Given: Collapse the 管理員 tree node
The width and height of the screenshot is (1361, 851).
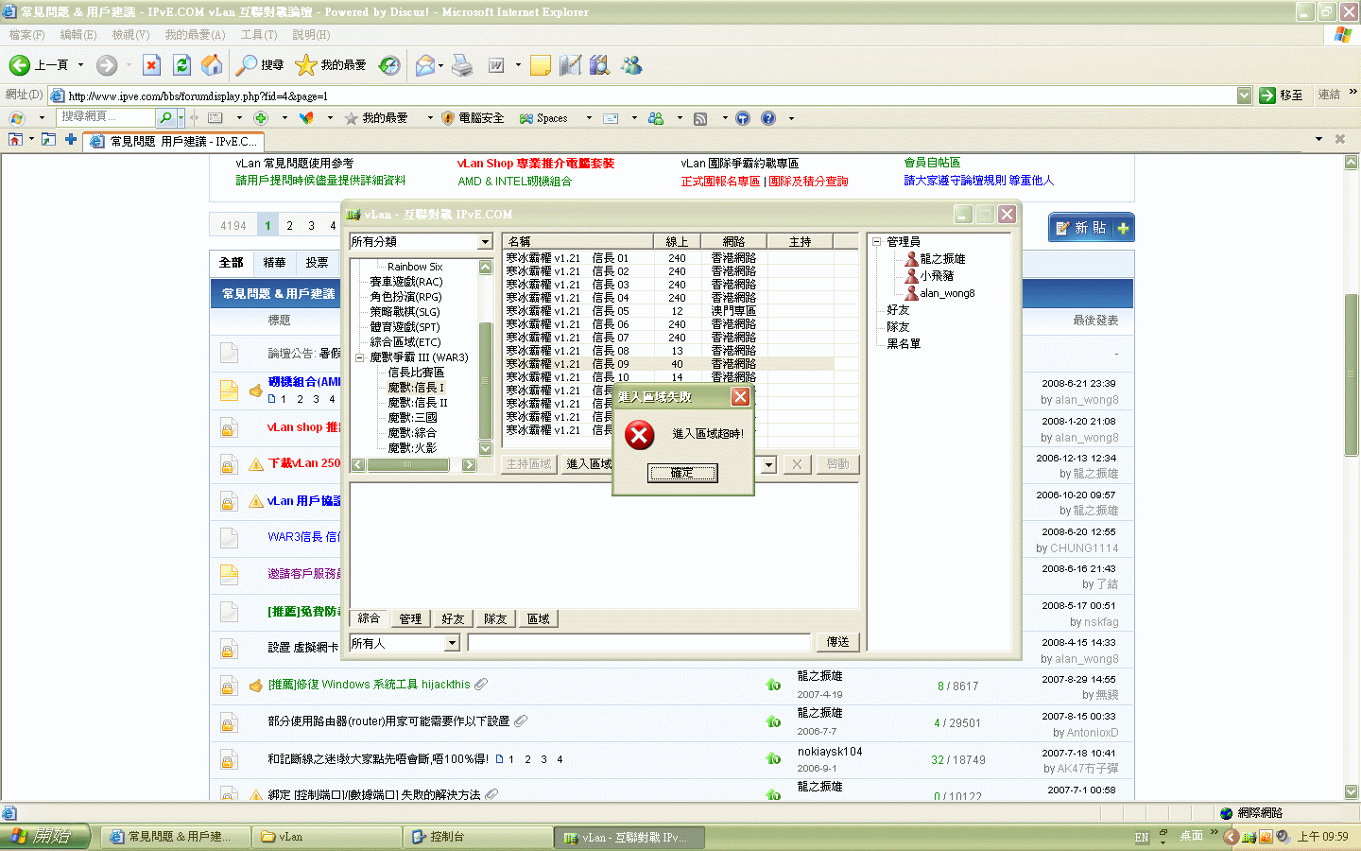Looking at the screenshot, I should pyautogui.click(x=876, y=242).
